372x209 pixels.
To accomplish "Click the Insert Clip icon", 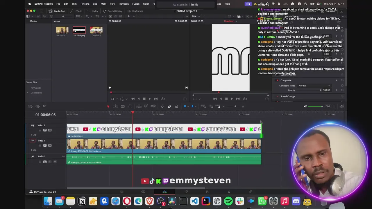I will pos(139,107).
